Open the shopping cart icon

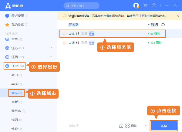(x=145, y=5)
